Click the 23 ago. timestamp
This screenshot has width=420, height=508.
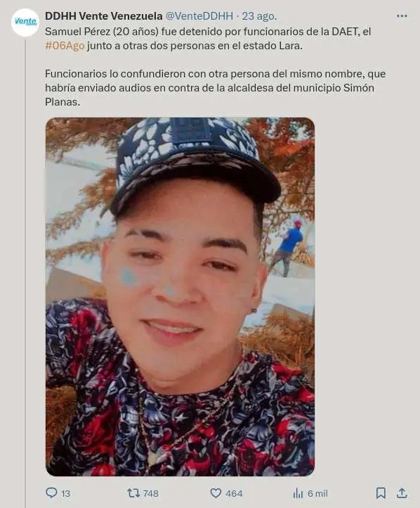click(x=259, y=16)
